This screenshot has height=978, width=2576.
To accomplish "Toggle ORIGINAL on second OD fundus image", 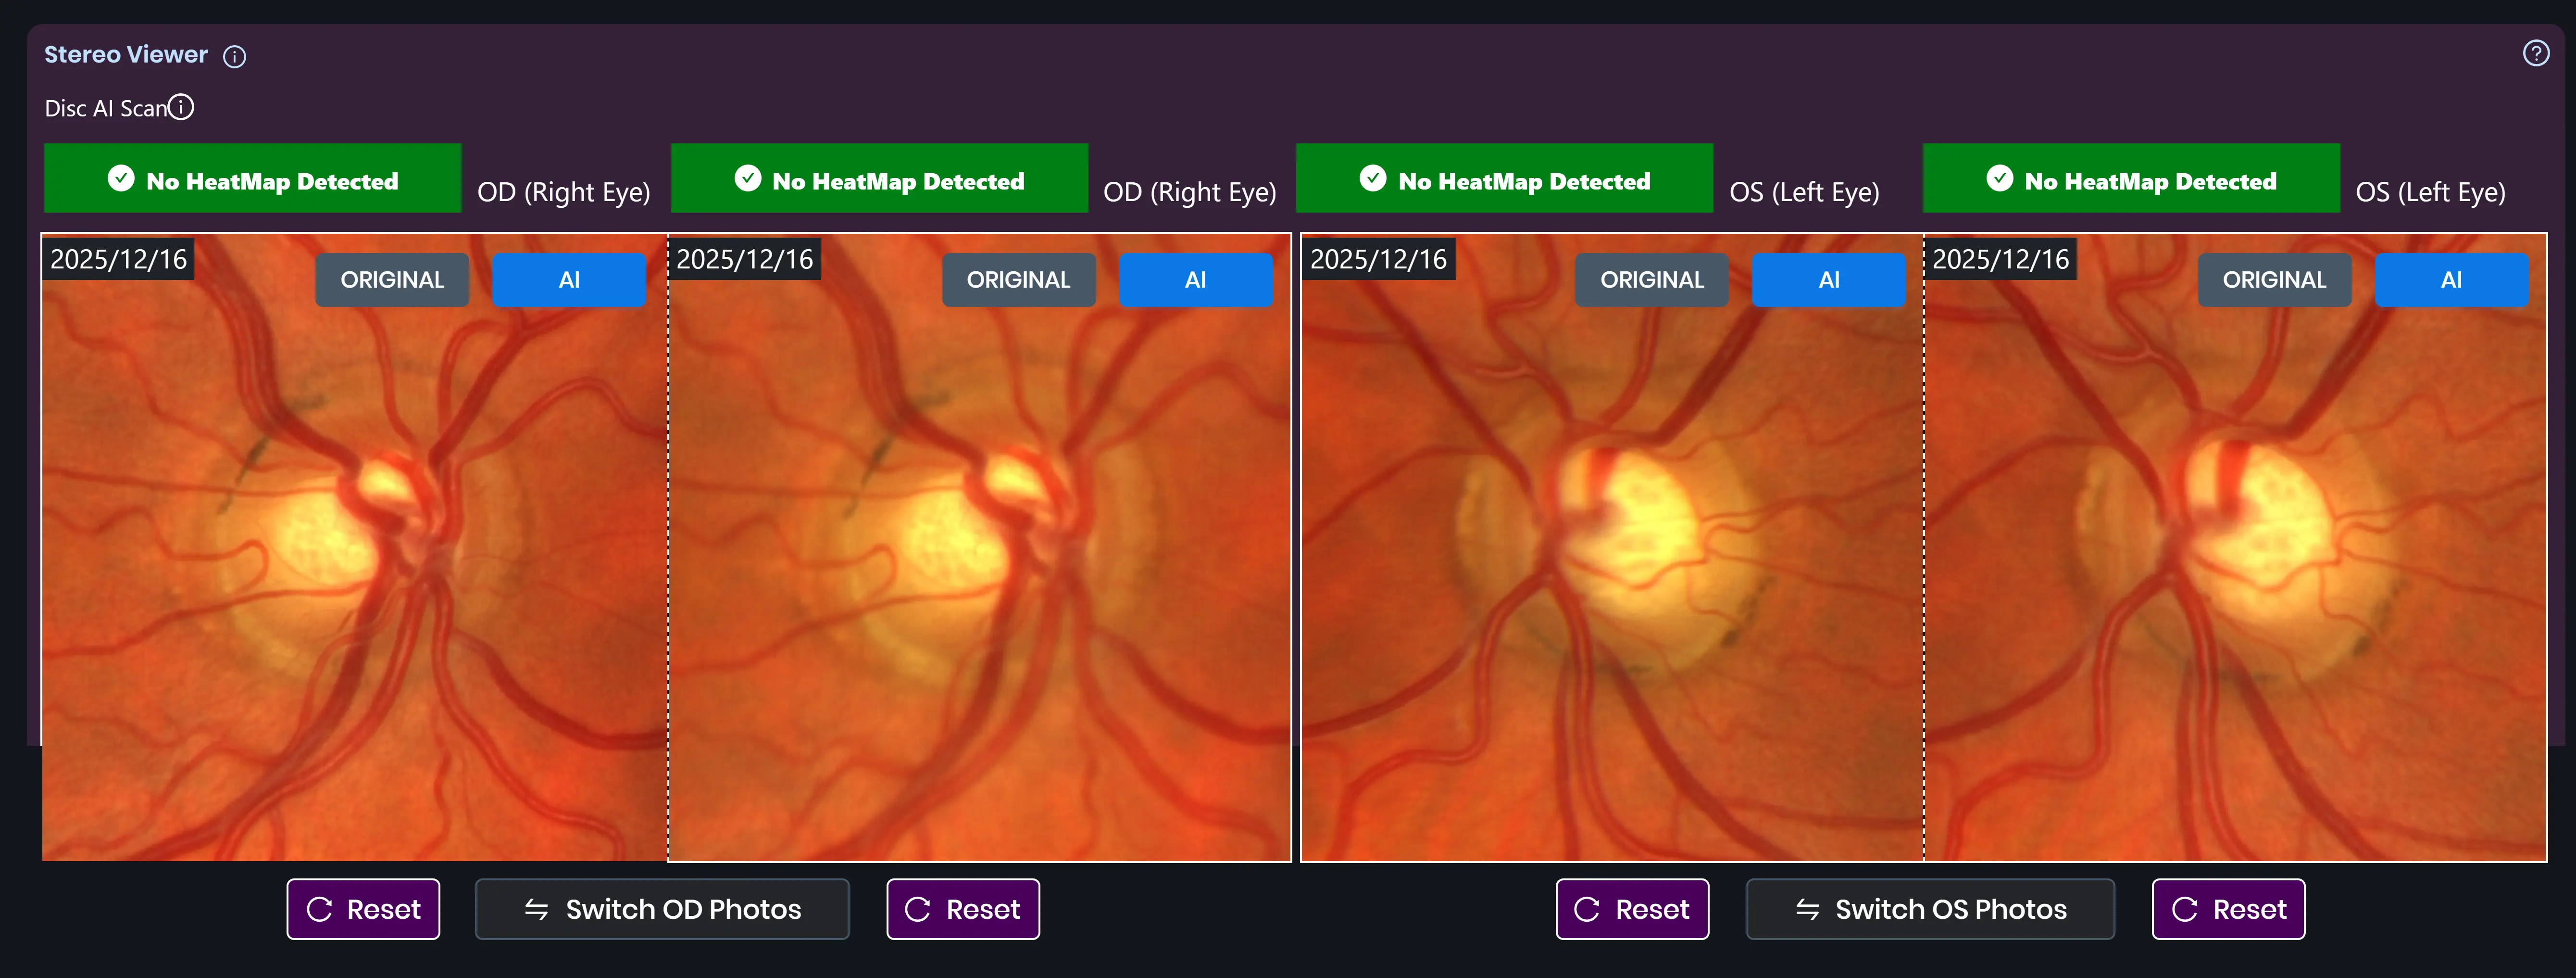I will coord(1019,279).
